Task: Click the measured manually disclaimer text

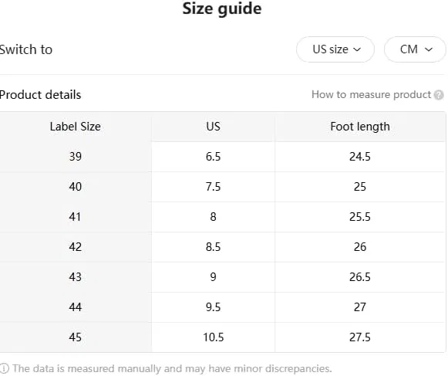Action: (x=172, y=368)
